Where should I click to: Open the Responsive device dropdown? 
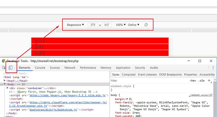pyautogui.click(x=75, y=25)
